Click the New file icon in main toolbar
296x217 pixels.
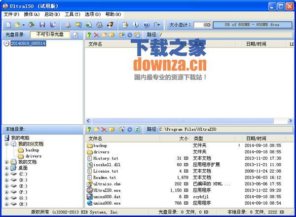click(x=8, y=25)
